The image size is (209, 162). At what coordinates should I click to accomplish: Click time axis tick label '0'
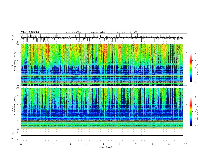tap(21, 144)
